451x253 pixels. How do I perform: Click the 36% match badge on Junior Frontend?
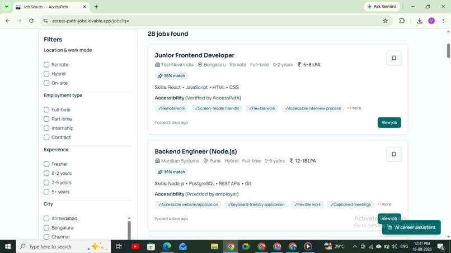click(x=171, y=76)
